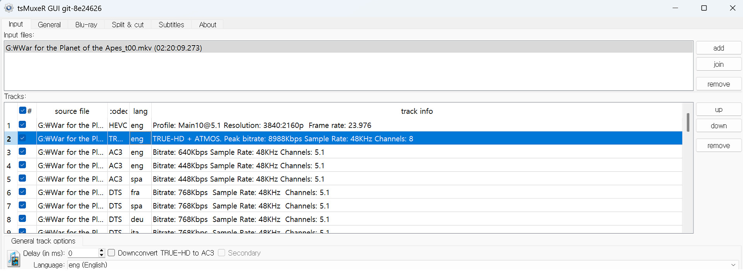The image size is (743, 271).
Task: Move the selected track down
Action: coord(718,126)
